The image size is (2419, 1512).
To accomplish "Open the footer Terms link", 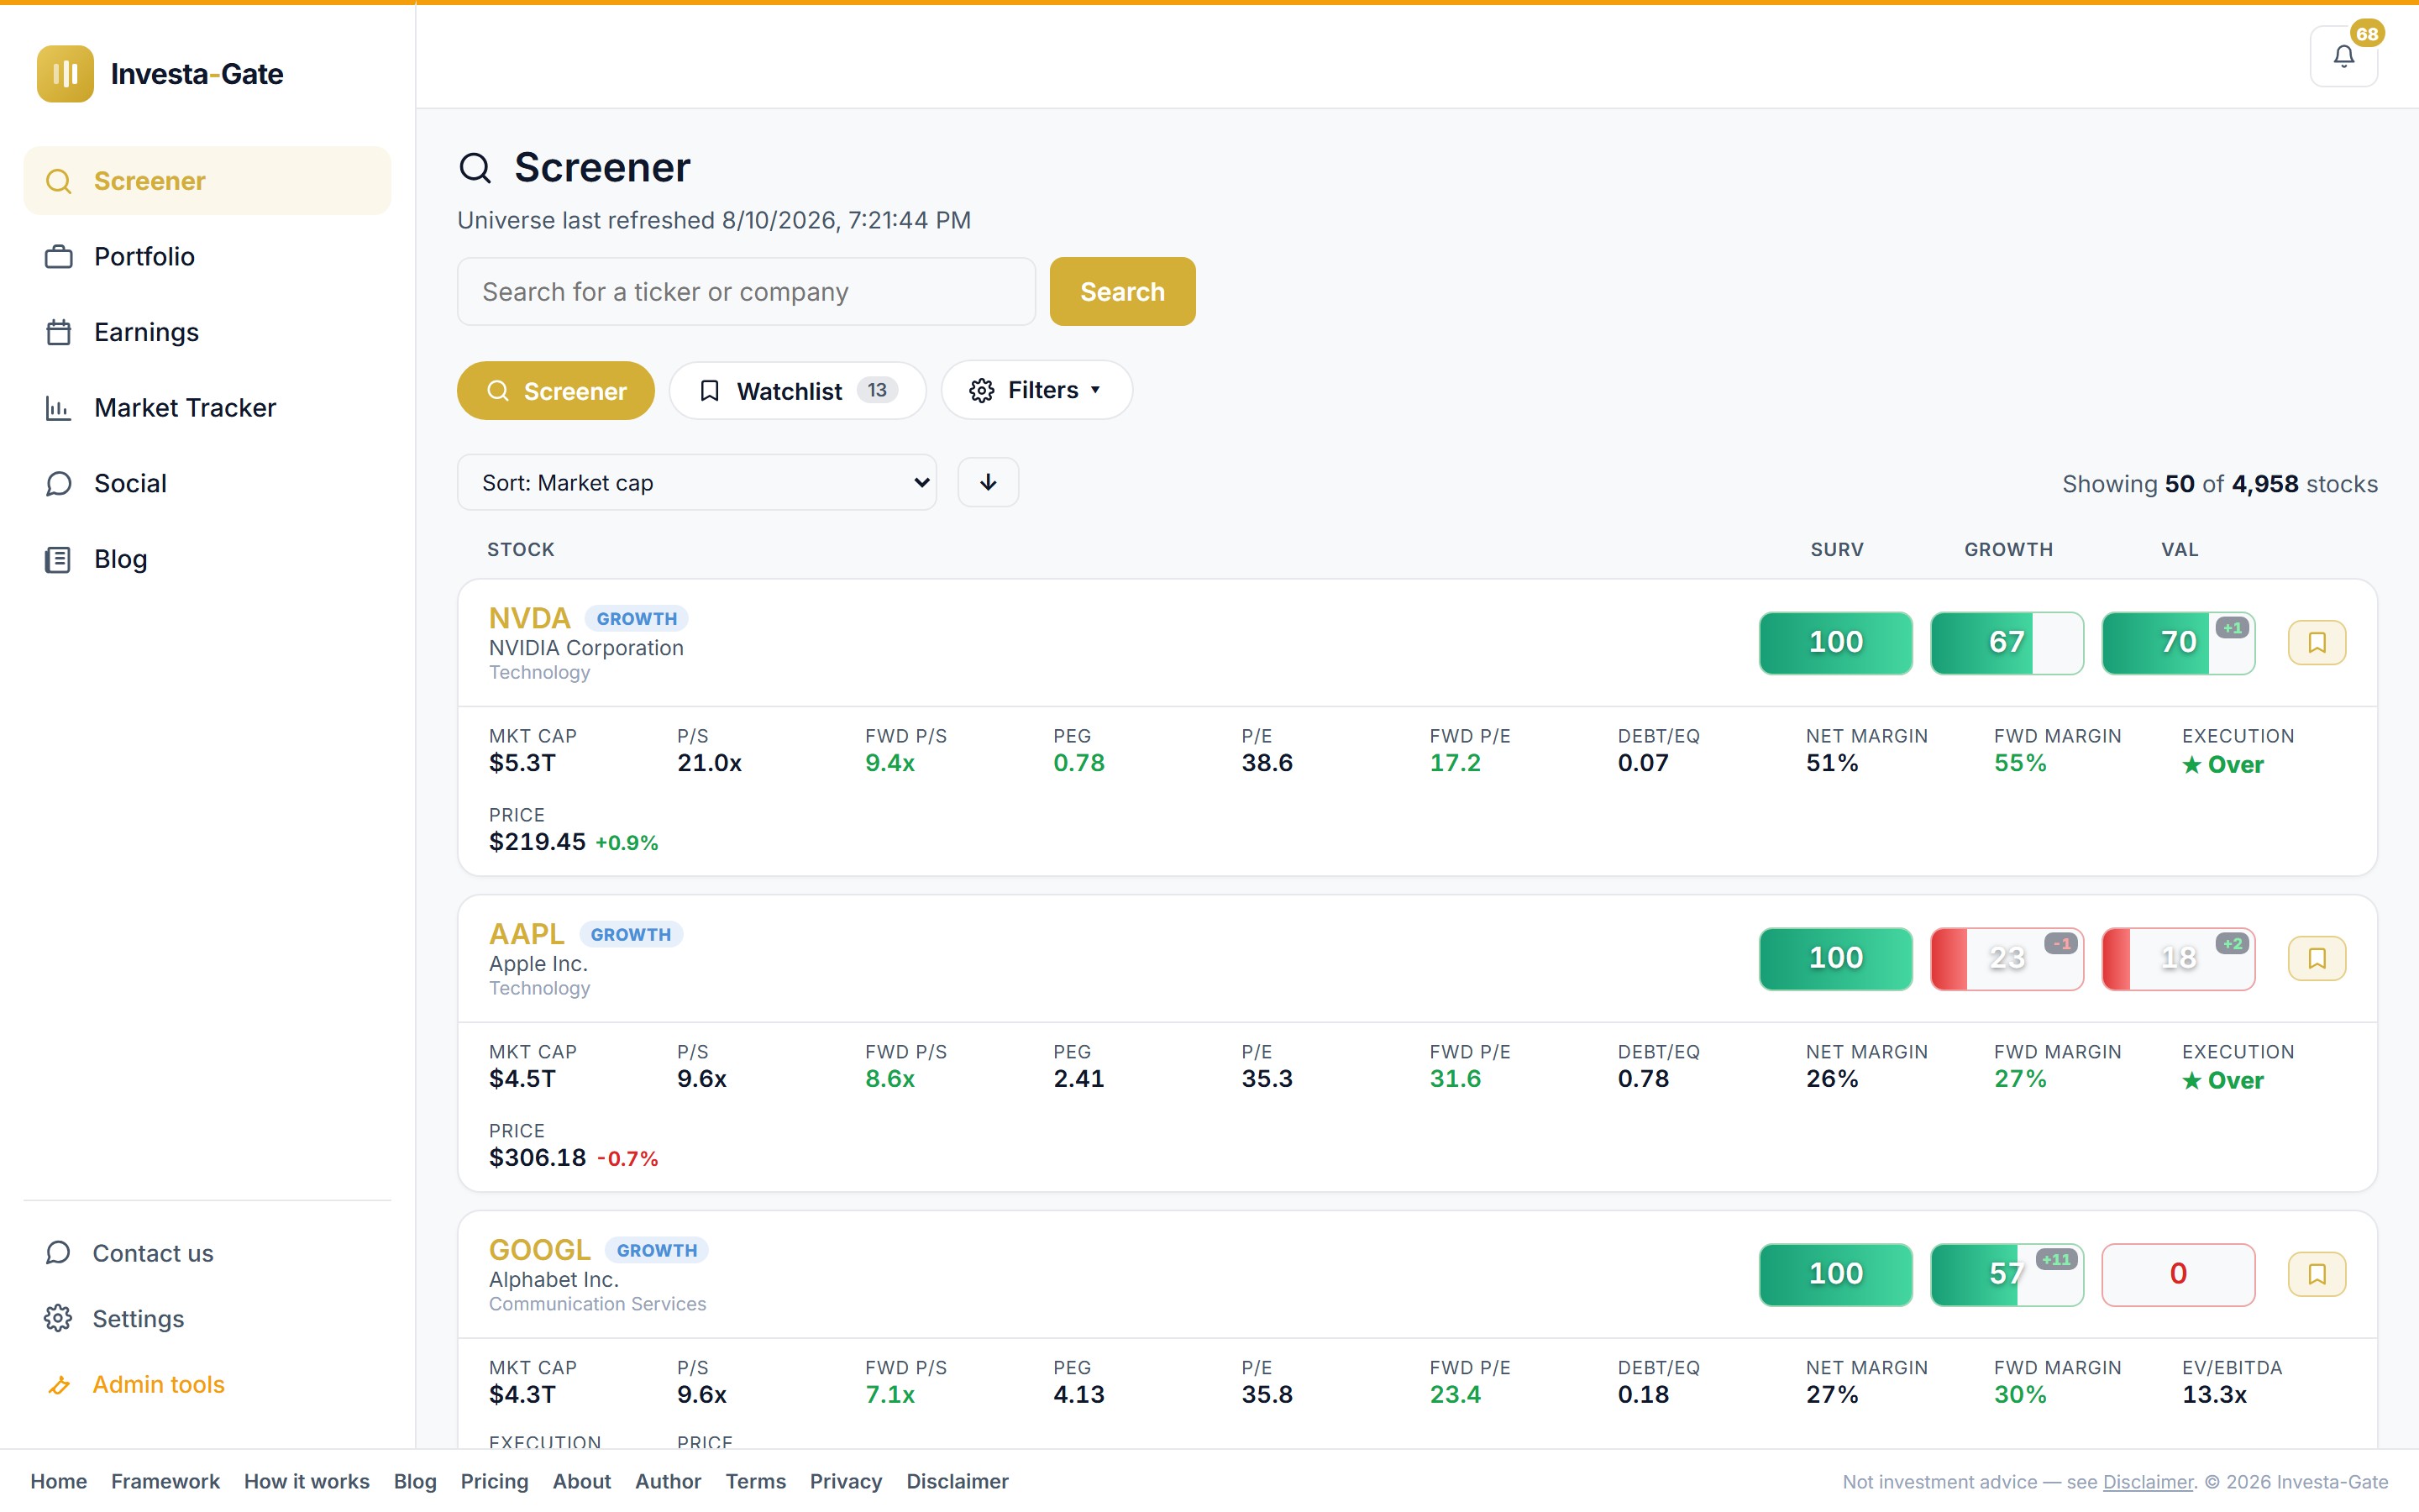I will tap(756, 1481).
